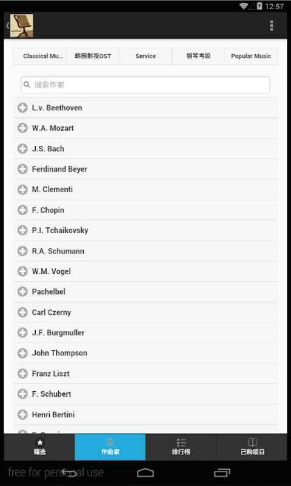This screenshot has width=291, height=486.
Task: Tap the back chevron beside the app logo
Action: (x=8, y=26)
